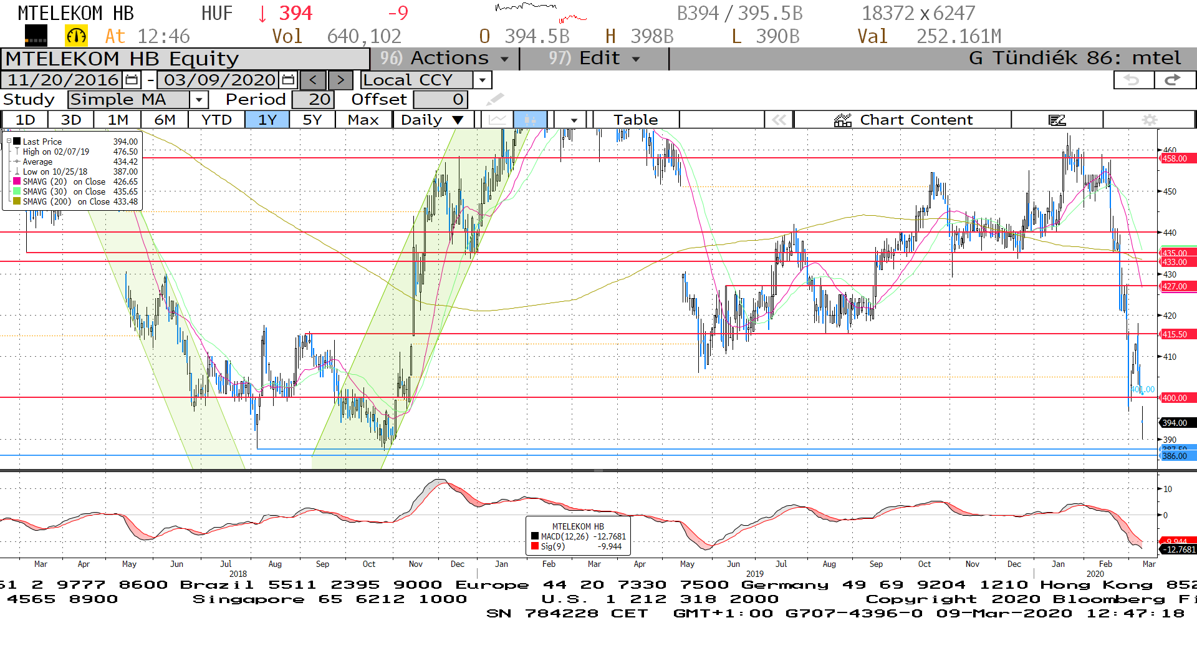Open the Simple MA study dropdown
The height and width of the screenshot is (648, 1197).
click(199, 99)
